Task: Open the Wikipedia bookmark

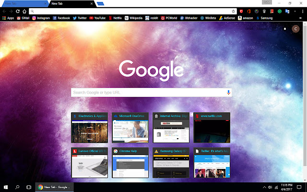Action: [133, 18]
